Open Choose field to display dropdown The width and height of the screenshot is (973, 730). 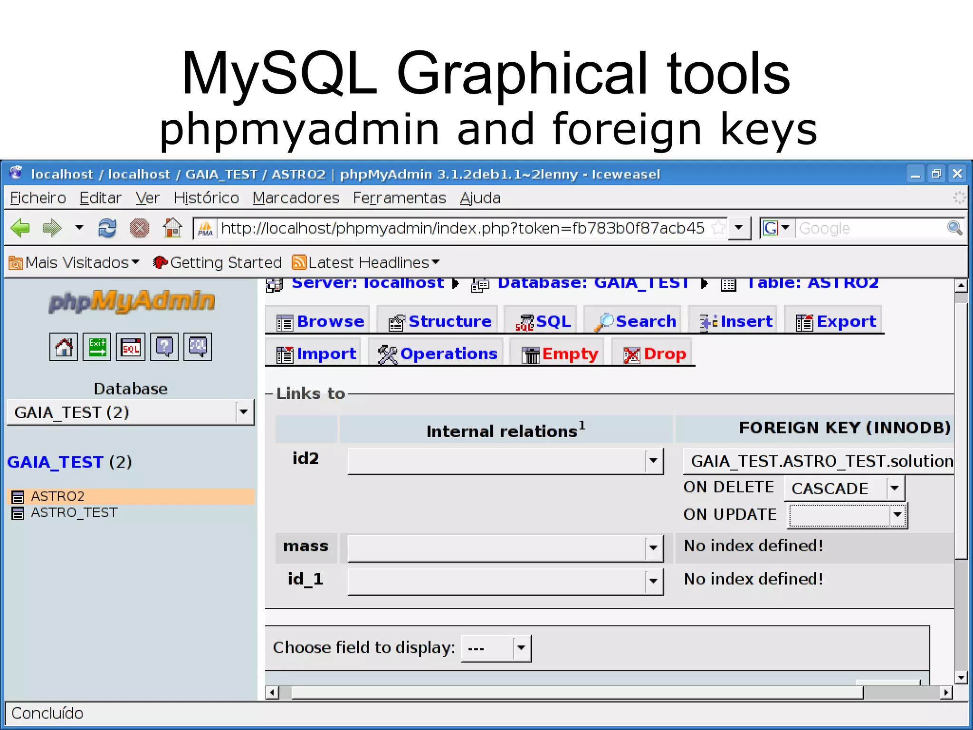496,648
